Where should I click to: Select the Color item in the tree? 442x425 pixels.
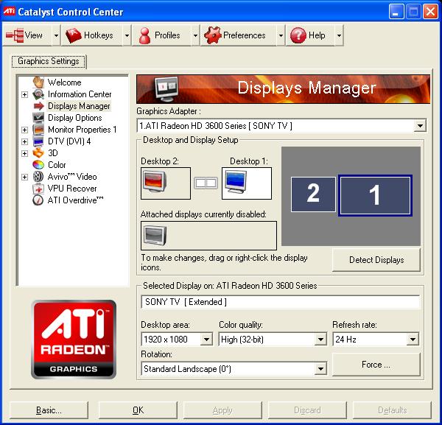pos(57,165)
